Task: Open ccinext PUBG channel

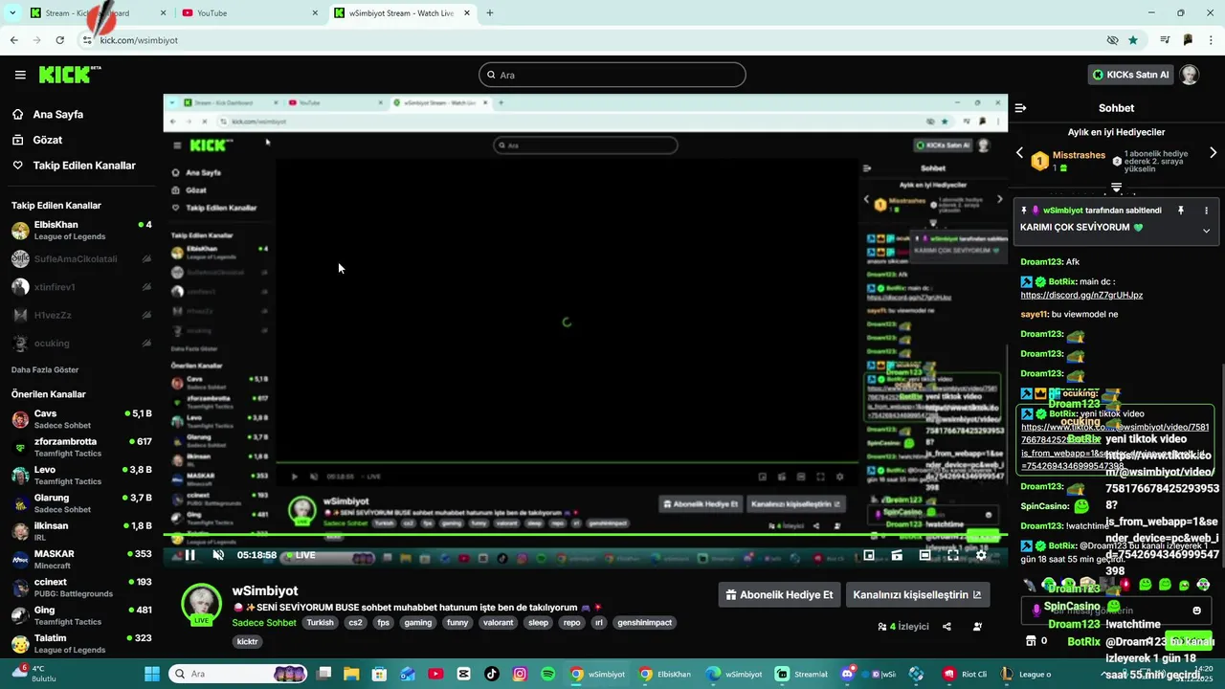Action: tap(80, 588)
